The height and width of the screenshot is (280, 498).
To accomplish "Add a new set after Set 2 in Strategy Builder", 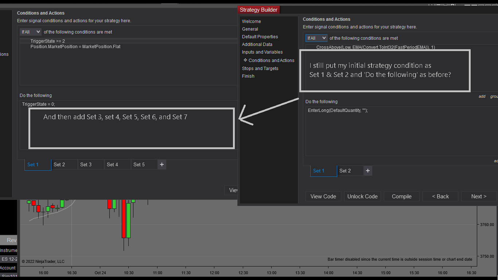I will [x=368, y=171].
